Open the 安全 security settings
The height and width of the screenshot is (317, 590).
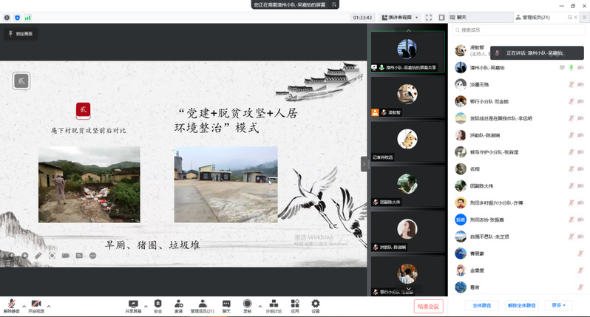(x=157, y=303)
